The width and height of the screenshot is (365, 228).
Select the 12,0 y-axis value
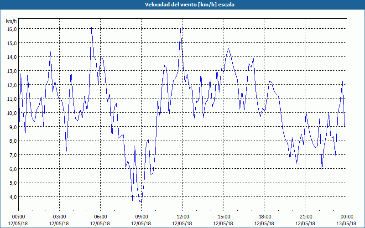pos(12,85)
